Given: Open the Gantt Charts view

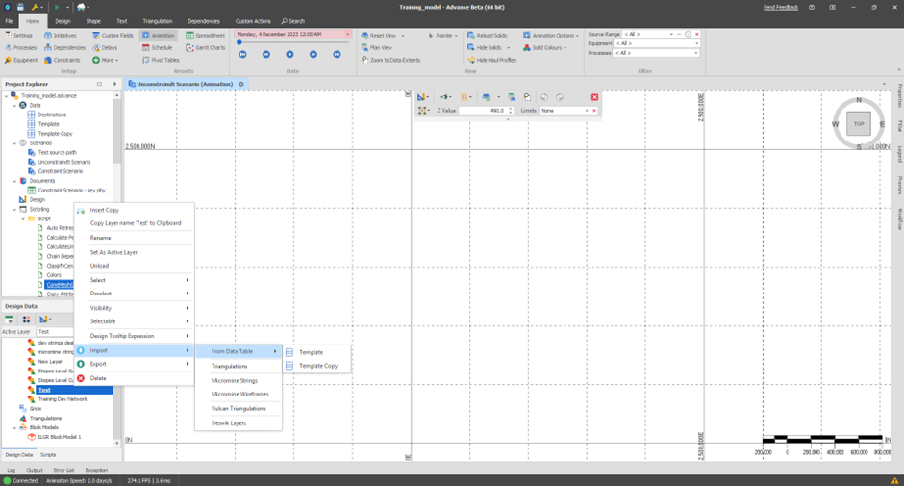Looking at the screenshot, I should pyautogui.click(x=205, y=47).
